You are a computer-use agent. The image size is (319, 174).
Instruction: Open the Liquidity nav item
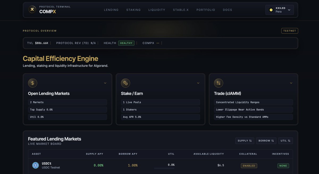pyautogui.click(x=157, y=10)
